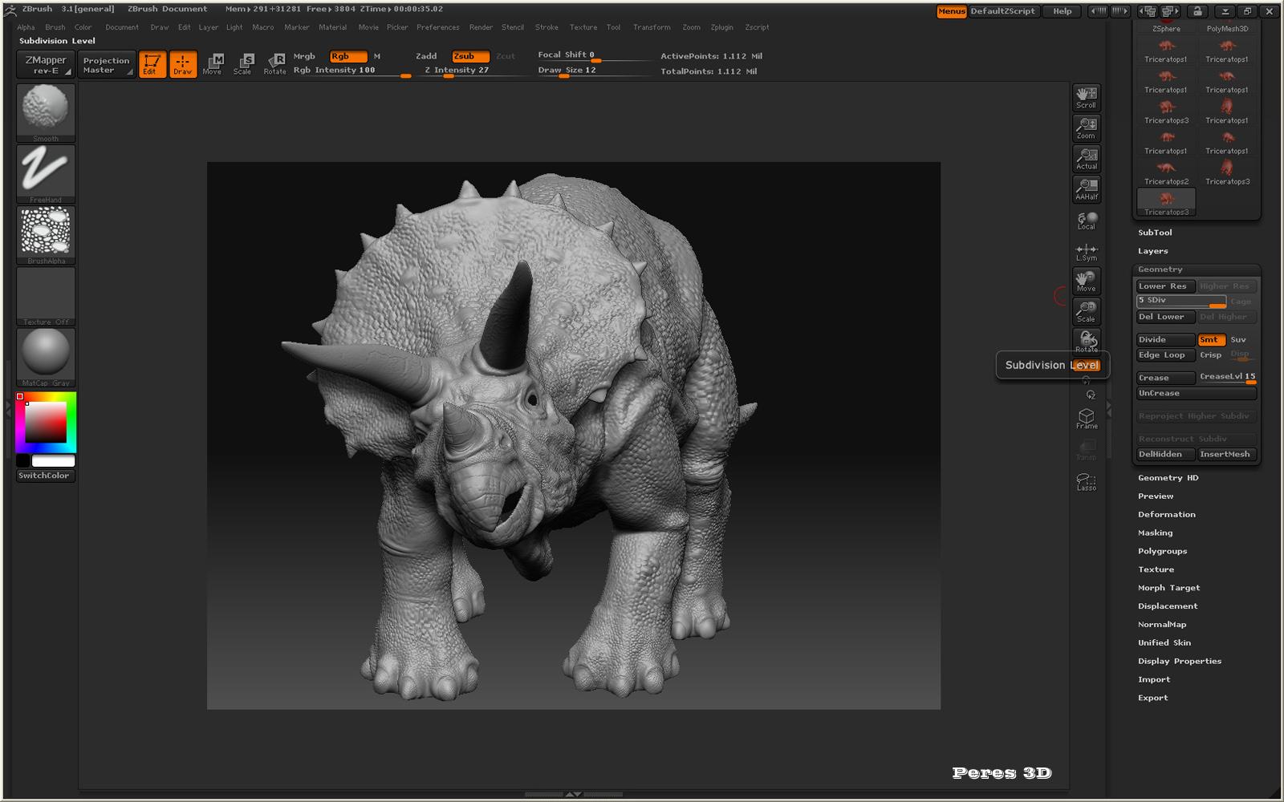Toggle L.Sym local symmetry
Screen dimensions: 1284x802
coord(1087,251)
